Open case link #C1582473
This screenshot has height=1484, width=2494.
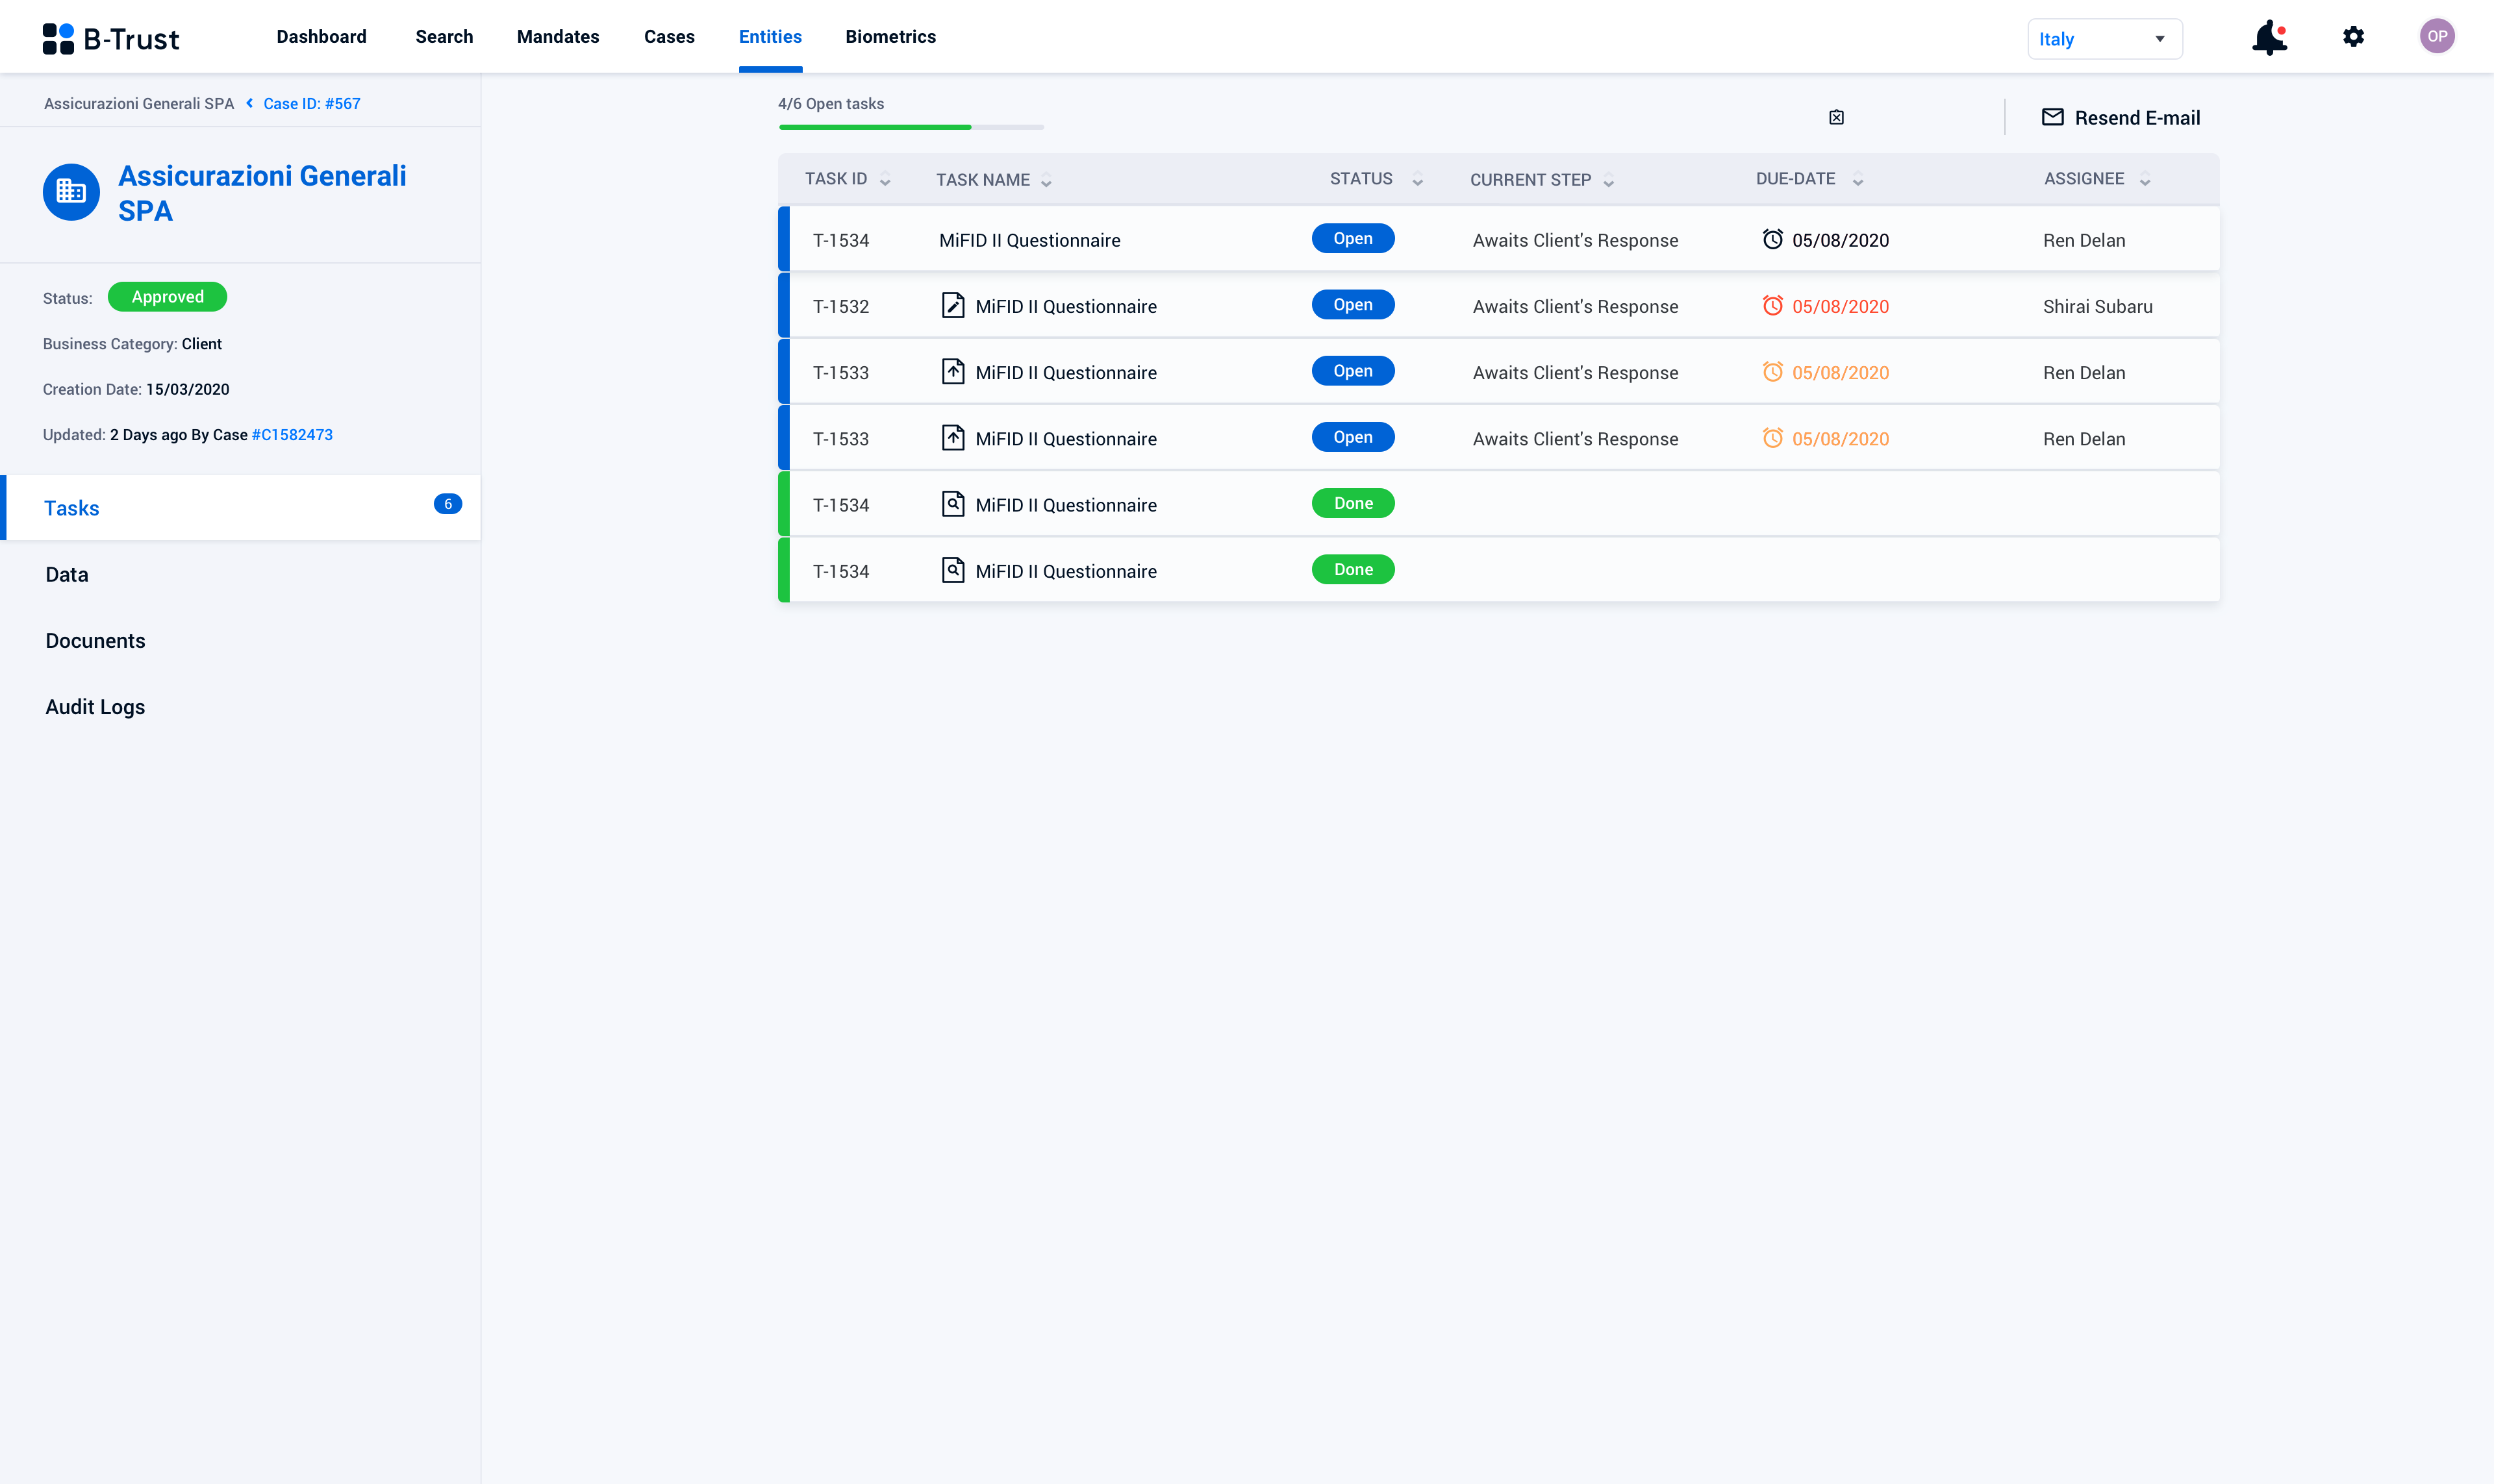click(x=292, y=434)
